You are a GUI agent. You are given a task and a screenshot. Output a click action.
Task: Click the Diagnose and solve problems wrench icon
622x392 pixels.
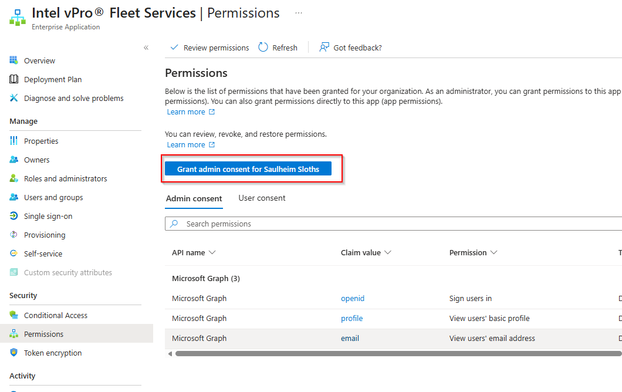click(x=14, y=97)
